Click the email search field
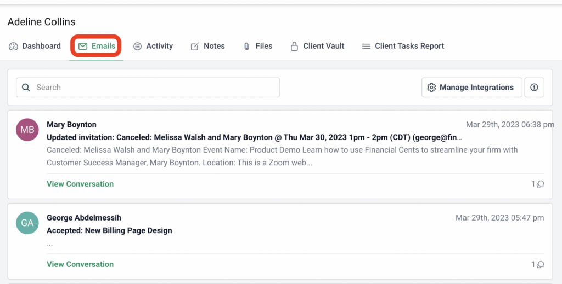Screen dimensions: 562x284 coord(154,88)
